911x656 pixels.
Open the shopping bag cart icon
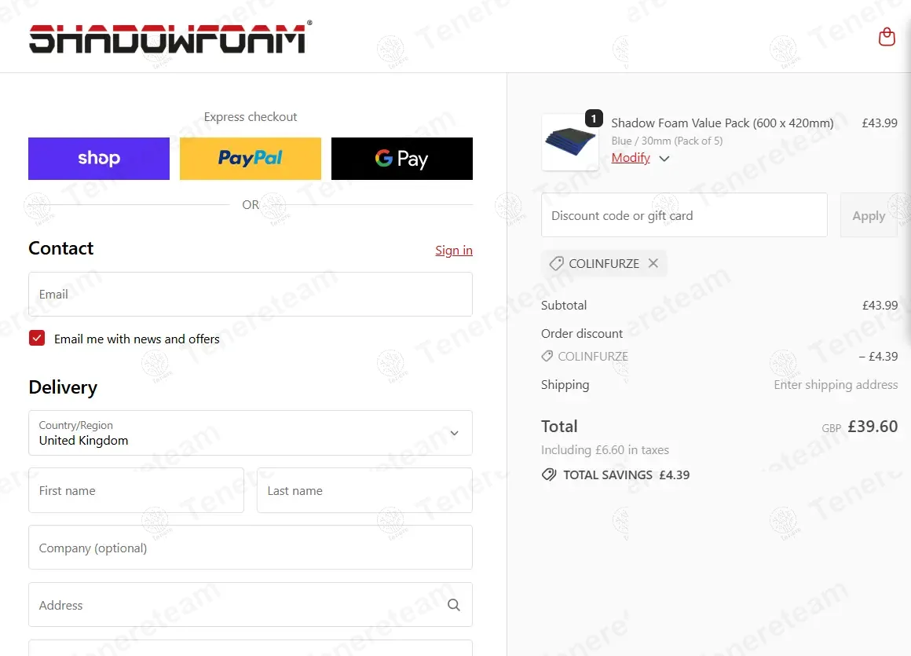click(x=887, y=37)
